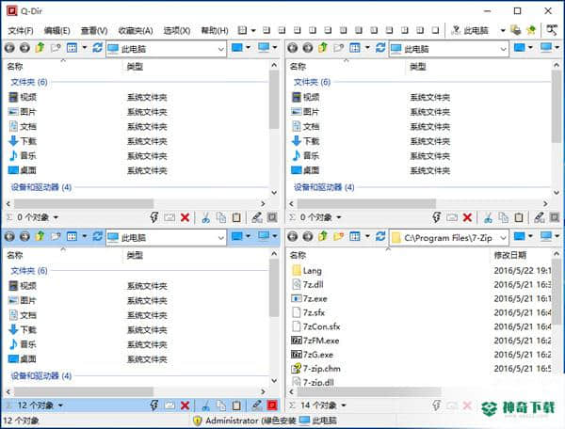This screenshot has height=429, width=565.
Task: Click 此电脑 in the bottom status bar
Action: tap(318, 421)
